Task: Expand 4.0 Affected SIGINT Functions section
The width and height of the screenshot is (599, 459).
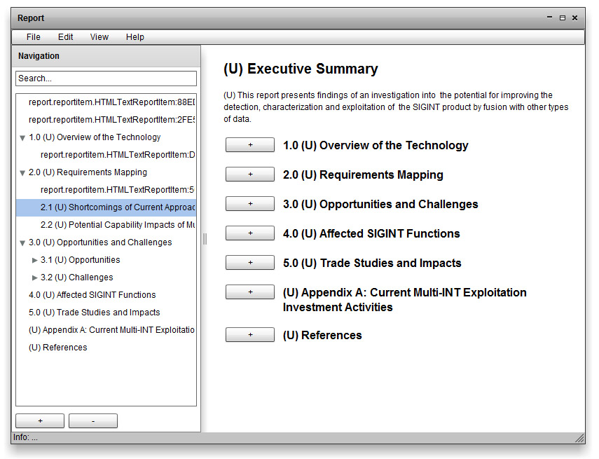Action: 249,233
